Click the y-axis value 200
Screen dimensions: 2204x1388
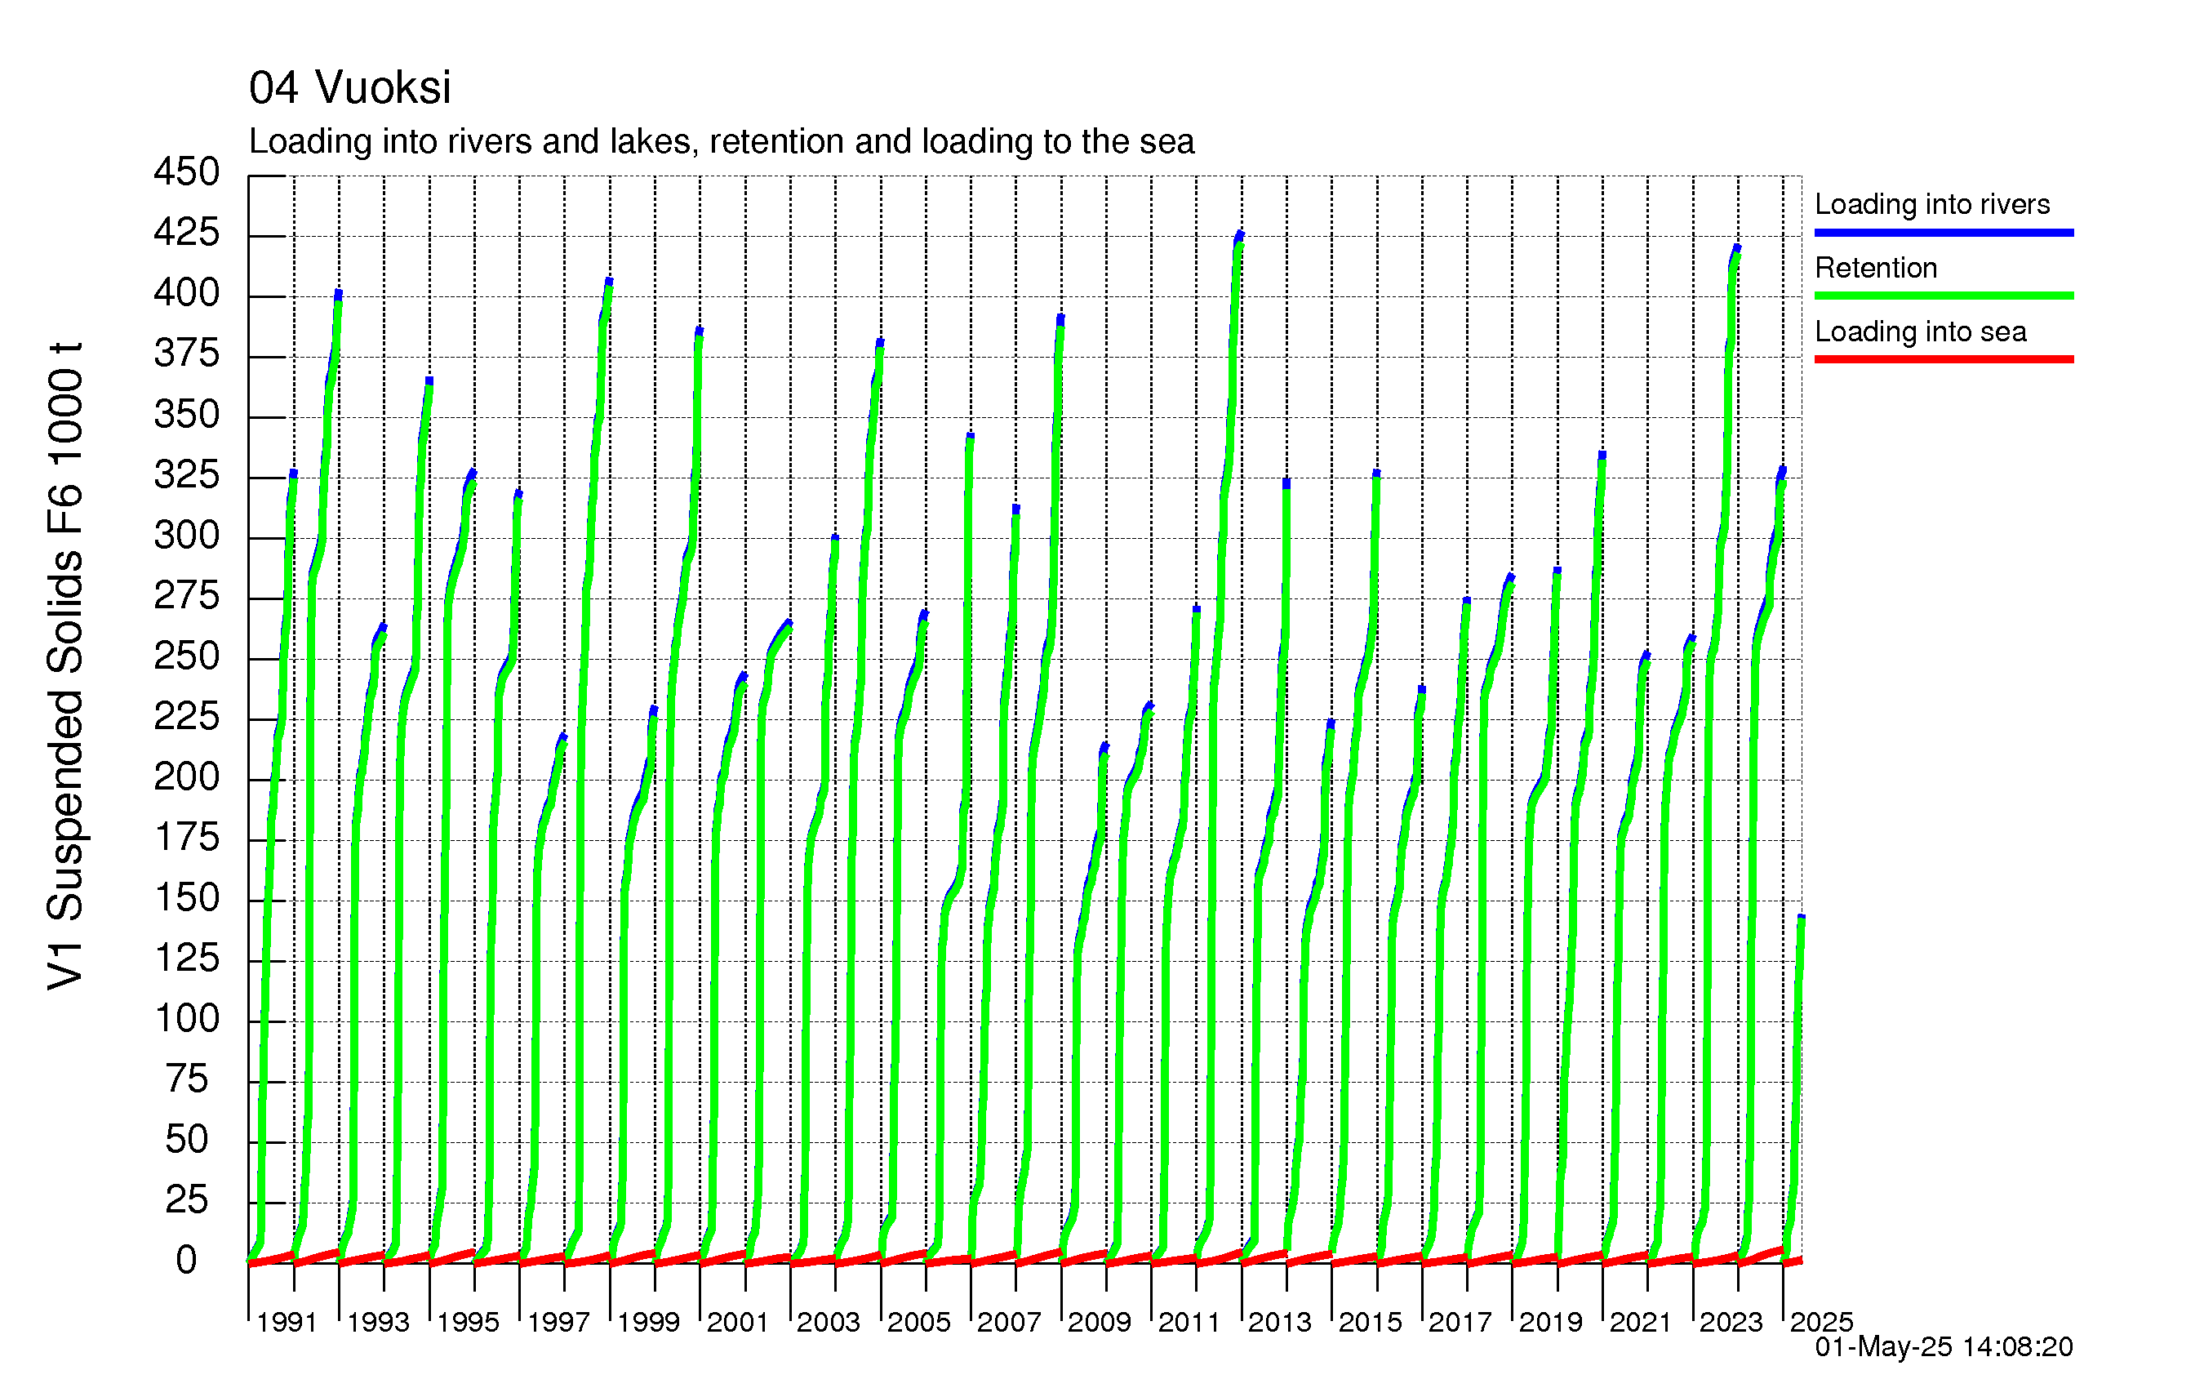tap(187, 777)
